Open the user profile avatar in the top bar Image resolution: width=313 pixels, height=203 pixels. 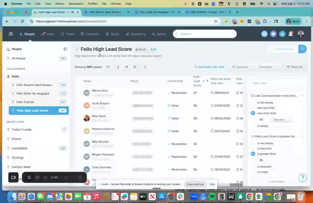301,34
